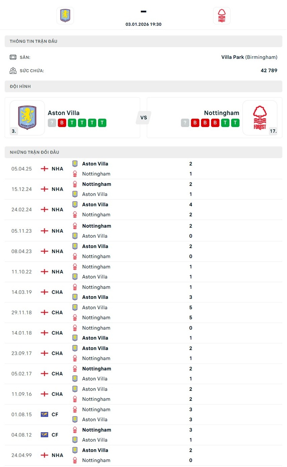Click the Aston Villa club crest at top
287x467 pixels.
[x=65, y=15]
